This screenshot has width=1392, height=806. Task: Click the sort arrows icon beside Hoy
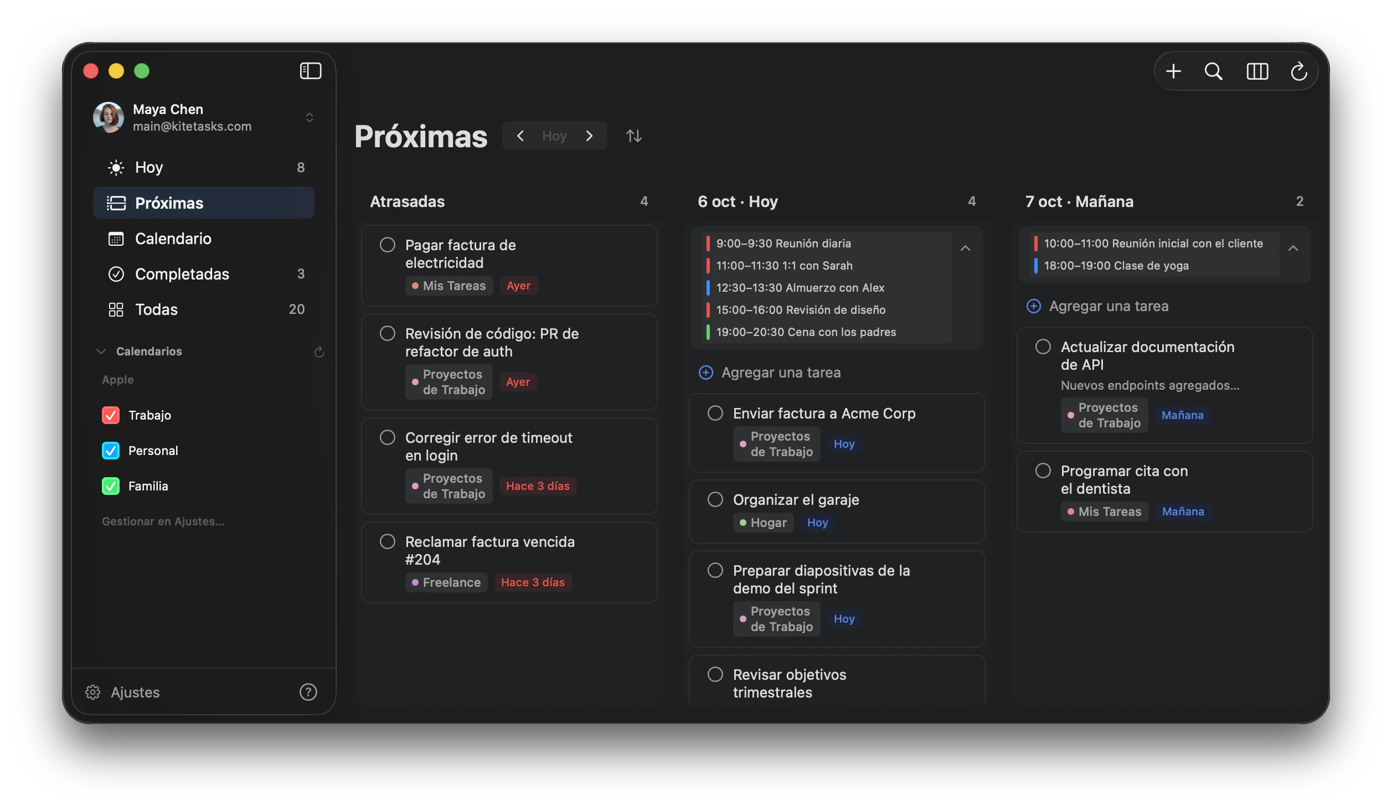[633, 136]
